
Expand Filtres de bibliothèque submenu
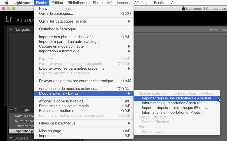coord(84,123)
